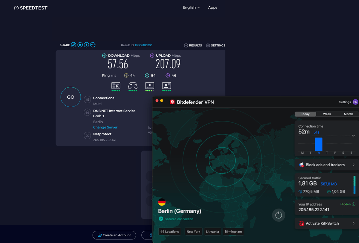This screenshot has height=243, width=359.
Task: Click the 207.09 upload speed value
Action: [168, 64]
